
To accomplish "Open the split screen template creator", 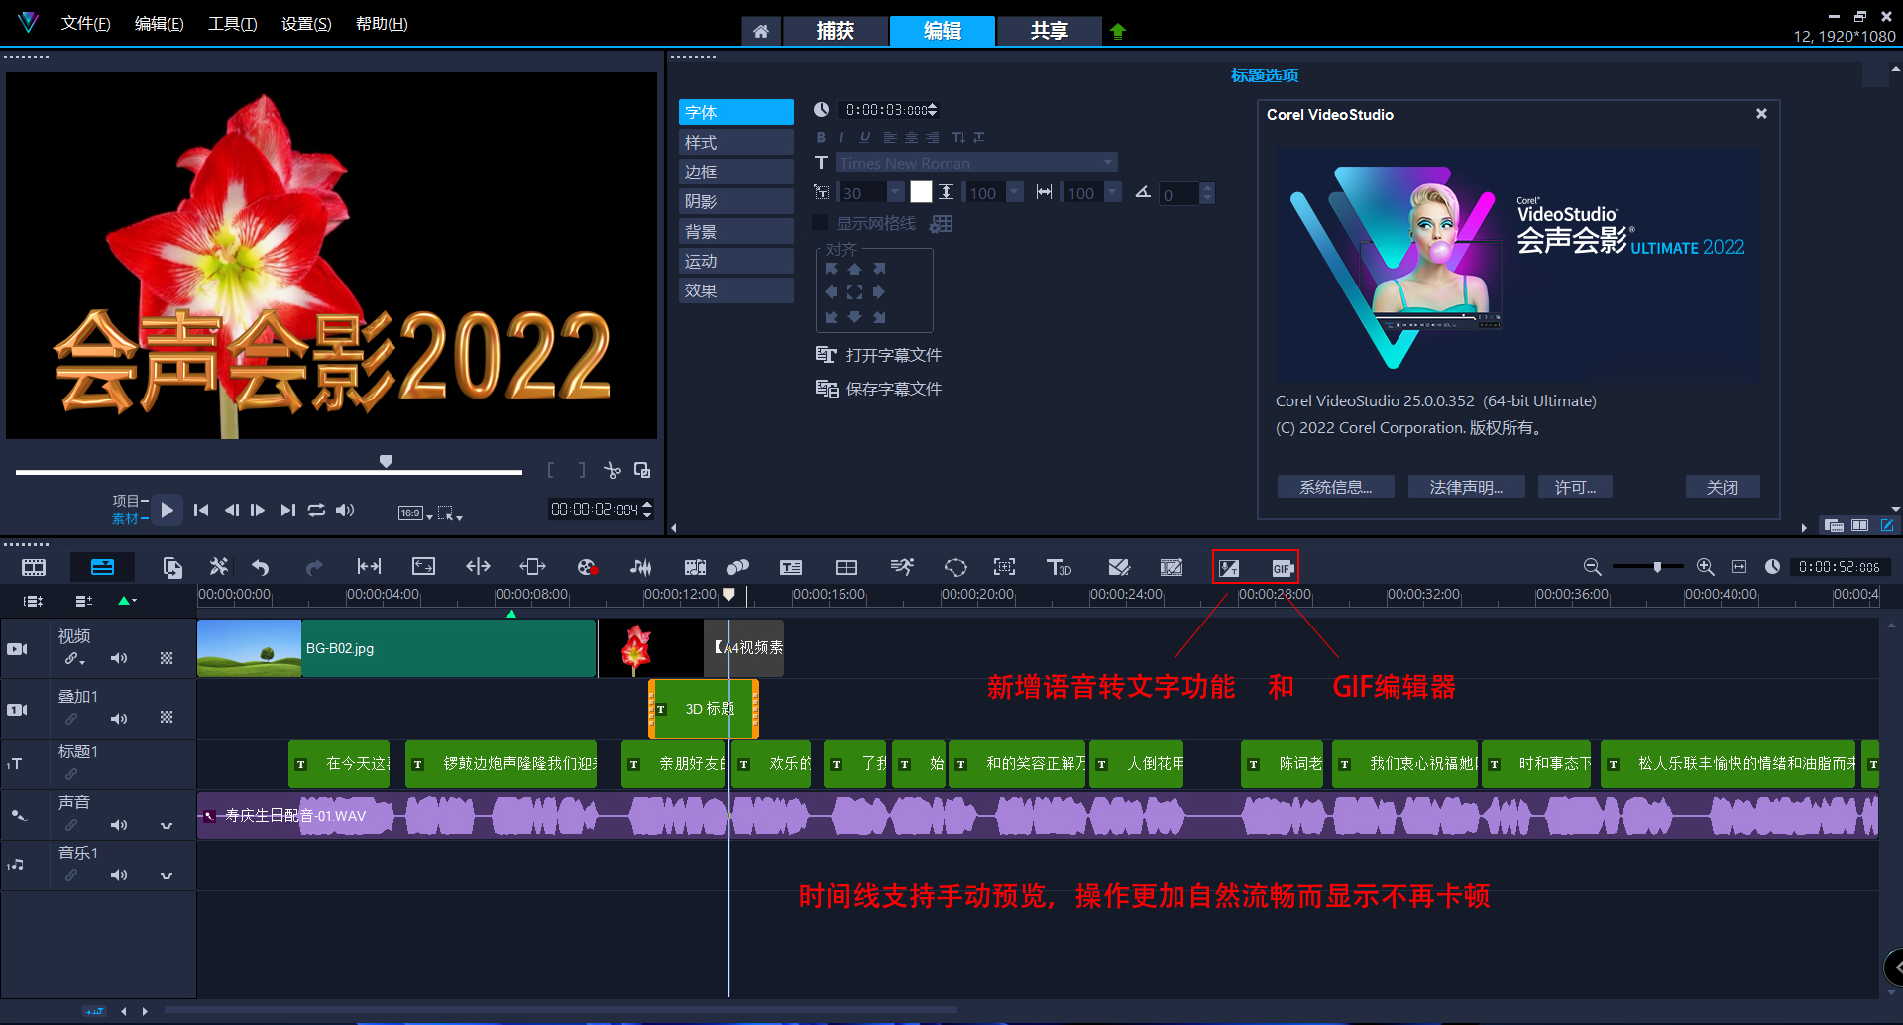I will 846,567.
